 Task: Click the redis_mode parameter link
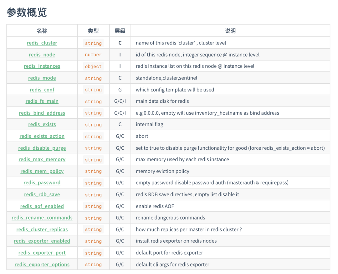pyautogui.click(x=42, y=78)
